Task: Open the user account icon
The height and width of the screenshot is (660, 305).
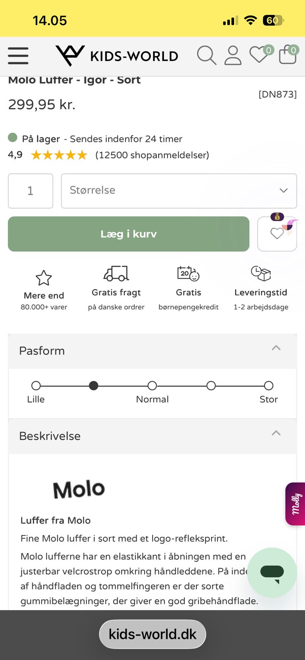Action: pos(233,55)
